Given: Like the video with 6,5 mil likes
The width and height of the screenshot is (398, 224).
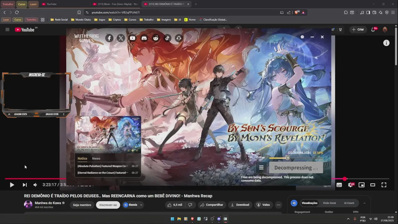Looking at the screenshot, I should [175, 205].
